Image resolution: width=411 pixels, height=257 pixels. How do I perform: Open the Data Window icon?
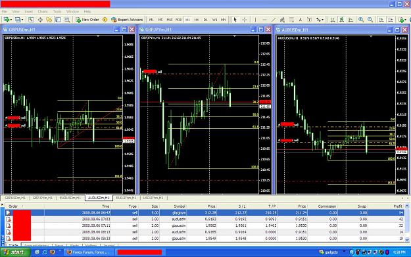tap(40, 20)
